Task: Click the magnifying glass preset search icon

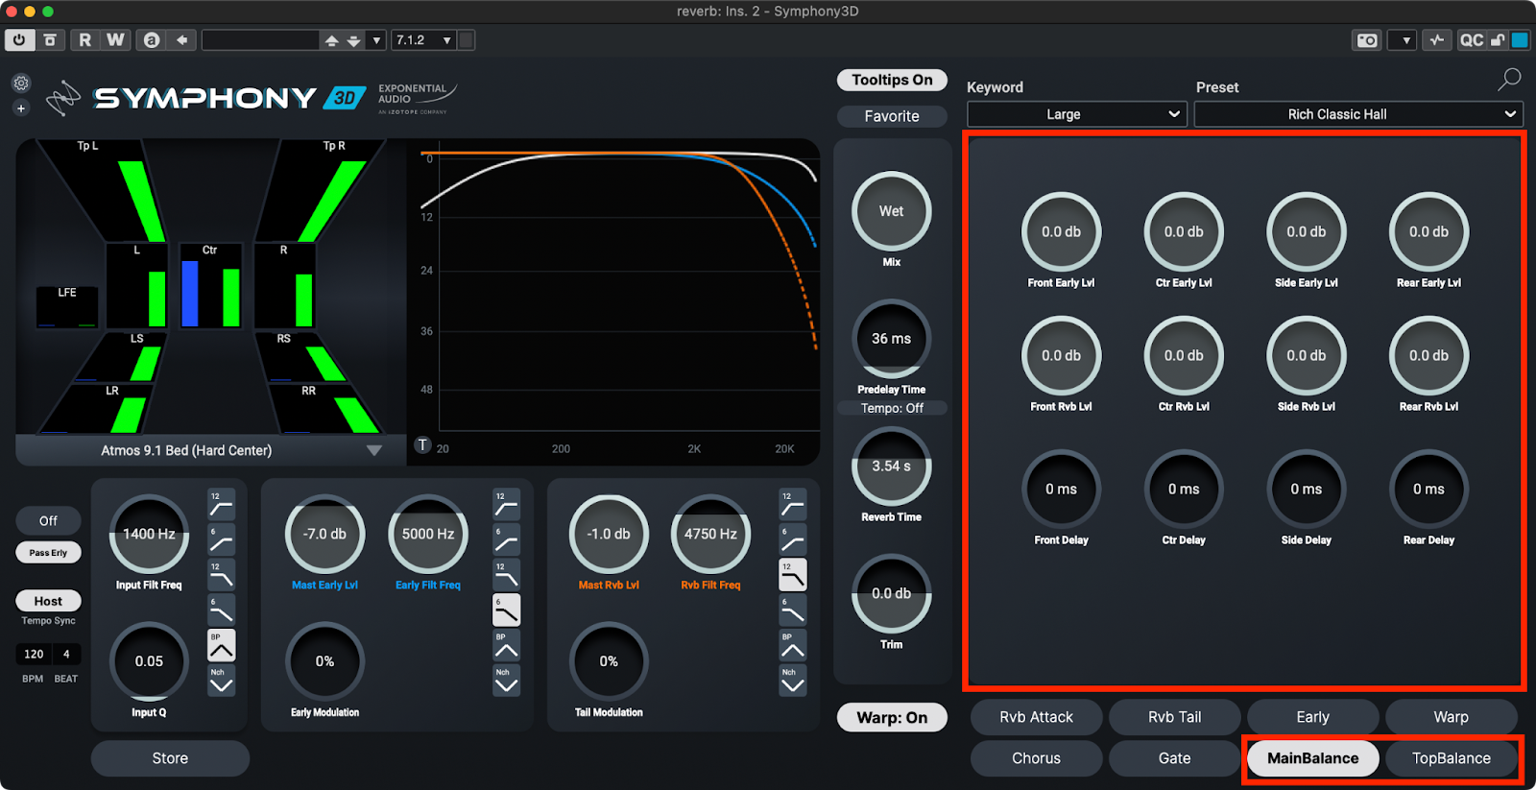Action: (1509, 80)
